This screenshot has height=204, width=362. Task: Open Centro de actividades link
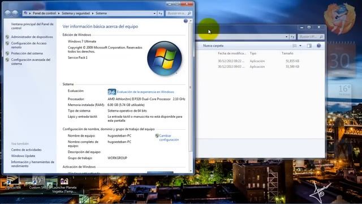coord(27,150)
